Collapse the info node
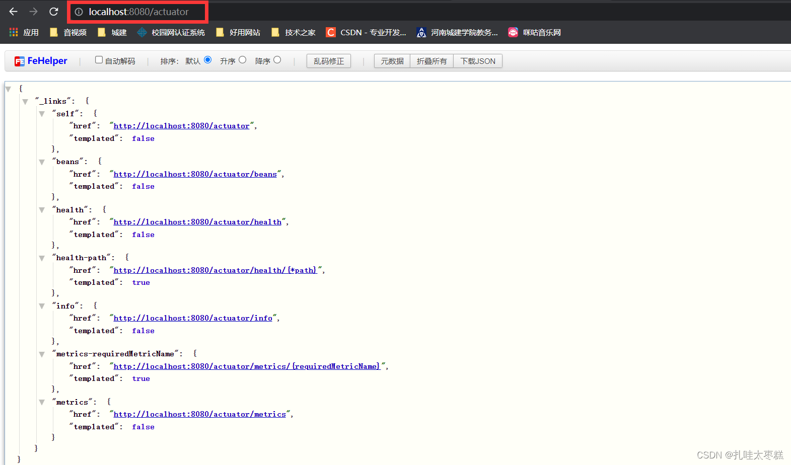 [x=42, y=306]
